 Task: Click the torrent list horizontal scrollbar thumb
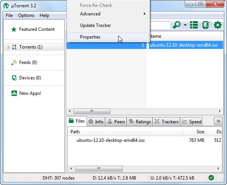point(92,111)
